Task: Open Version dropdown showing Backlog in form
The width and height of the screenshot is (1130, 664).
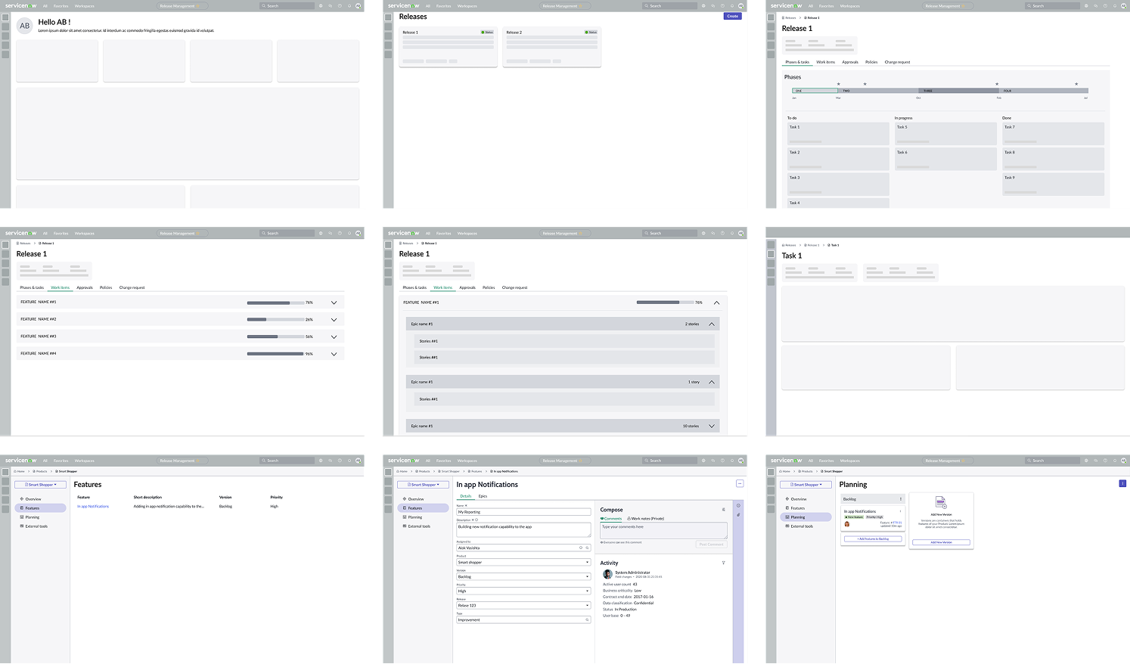Action: (523, 577)
